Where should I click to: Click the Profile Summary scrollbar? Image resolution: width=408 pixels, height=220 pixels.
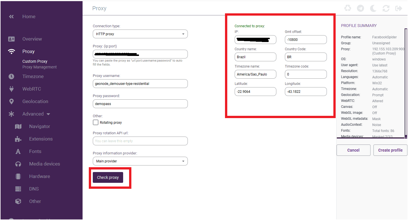(405, 82)
